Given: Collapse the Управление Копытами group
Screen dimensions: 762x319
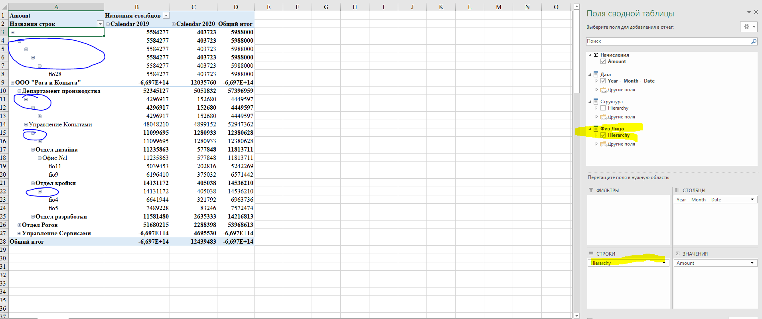Looking at the screenshot, I should pos(26,124).
